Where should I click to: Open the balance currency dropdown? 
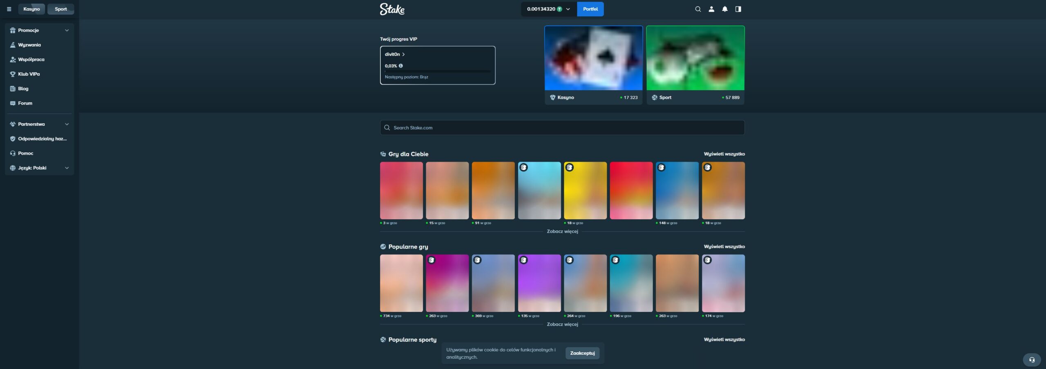(549, 9)
